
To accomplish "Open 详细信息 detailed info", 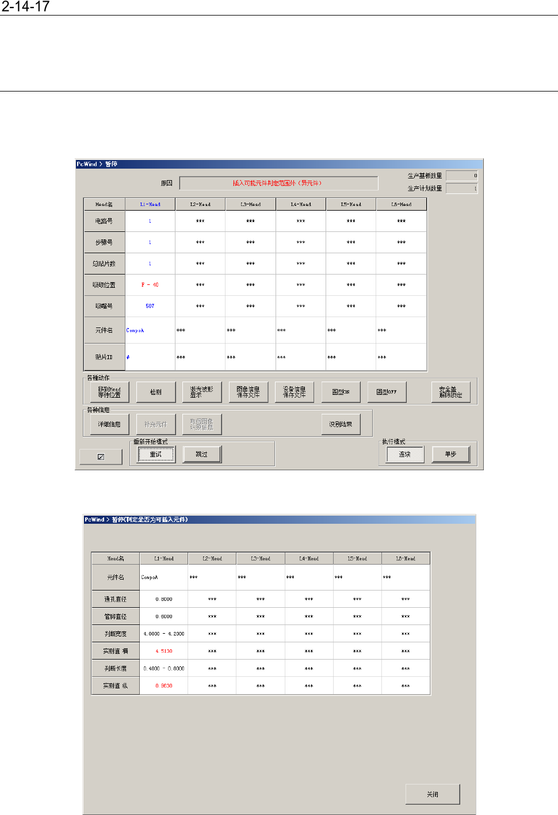I will click(x=109, y=424).
